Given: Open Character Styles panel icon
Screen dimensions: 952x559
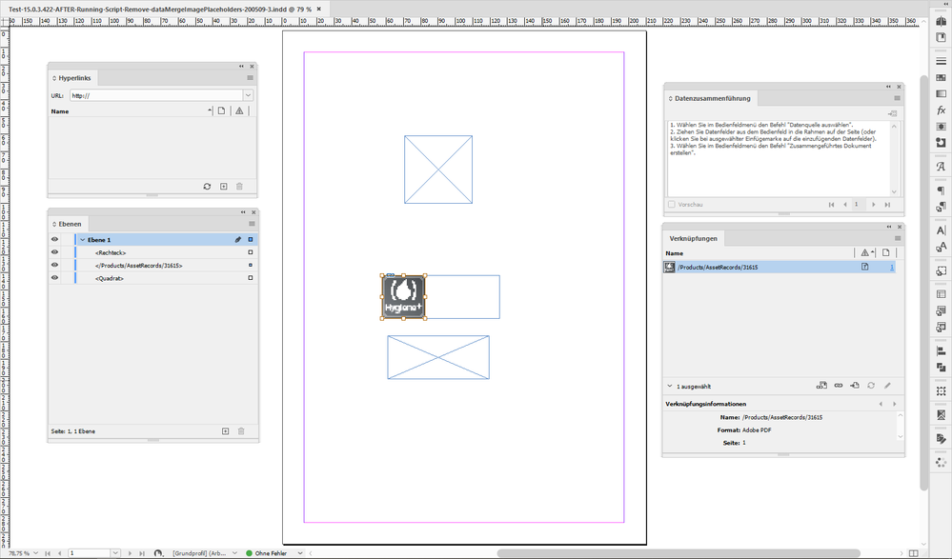Looking at the screenshot, I should pyautogui.click(x=942, y=247).
